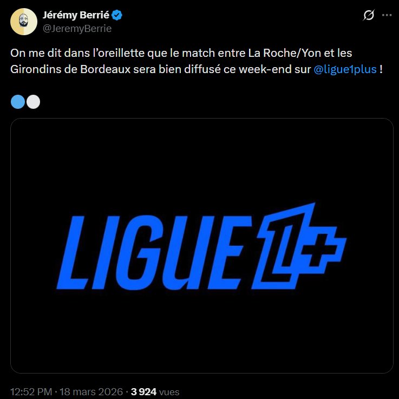The height and width of the screenshot is (399, 399).
Task: Click the white circle emoji
Action: point(33,102)
